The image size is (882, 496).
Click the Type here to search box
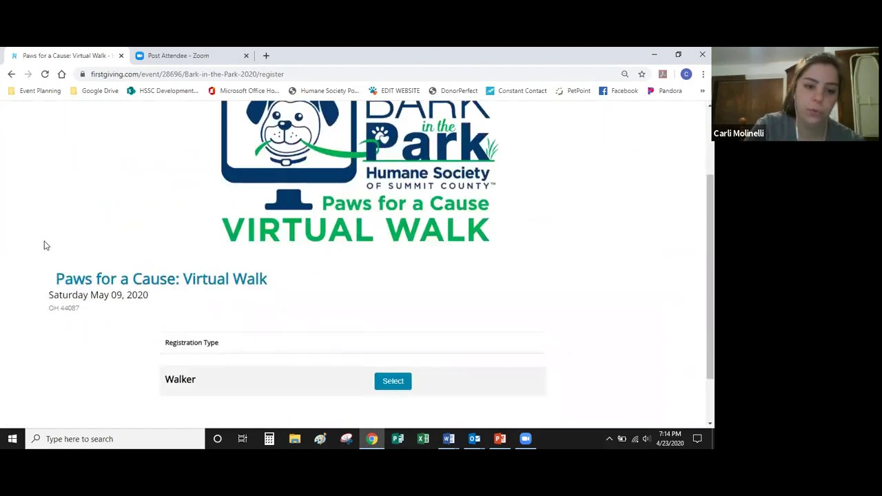[x=115, y=439]
